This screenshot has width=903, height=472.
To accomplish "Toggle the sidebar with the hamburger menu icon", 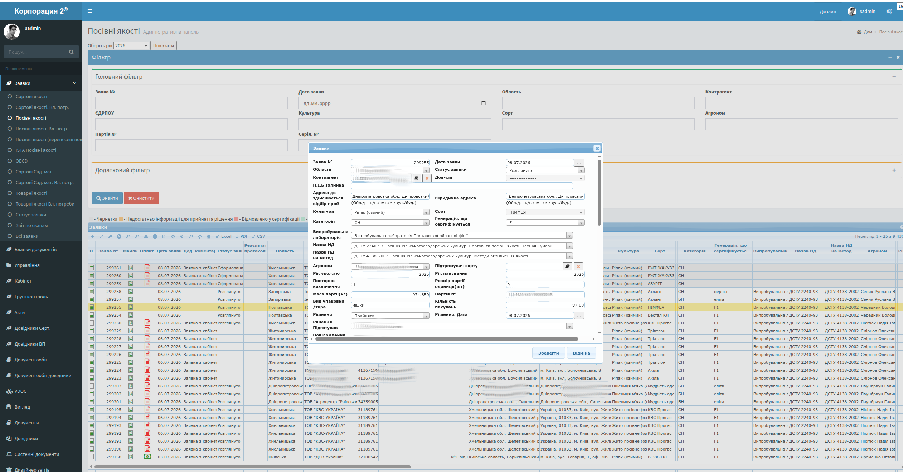I will (x=90, y=11).
